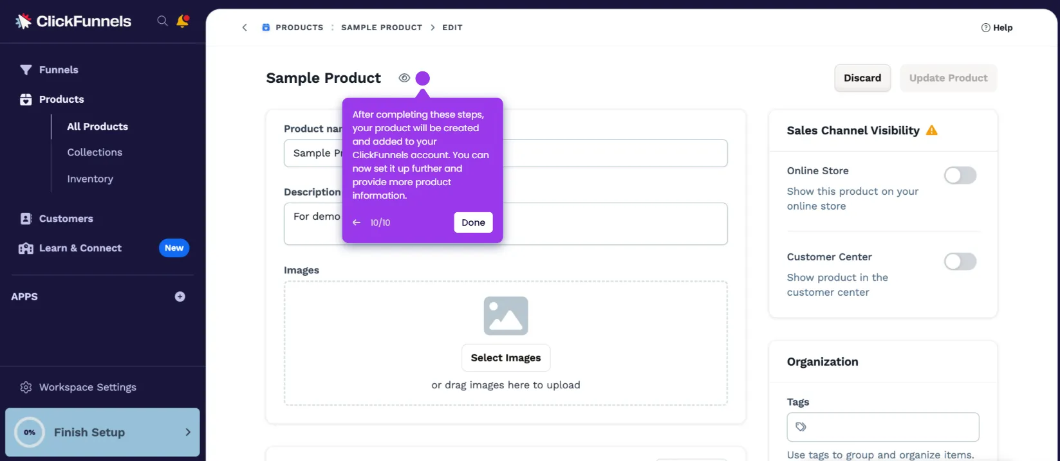
Task: Click "or drag images here to upload" text
Action: coord(506,385)
